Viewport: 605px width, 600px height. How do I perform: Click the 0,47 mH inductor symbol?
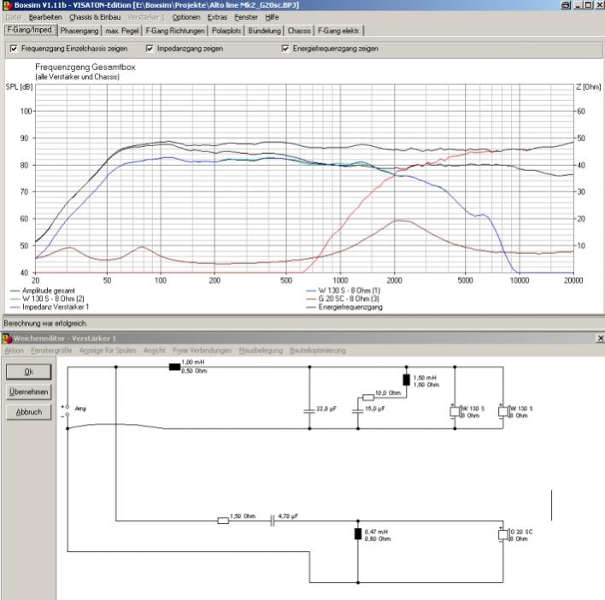tap(357, 535)
